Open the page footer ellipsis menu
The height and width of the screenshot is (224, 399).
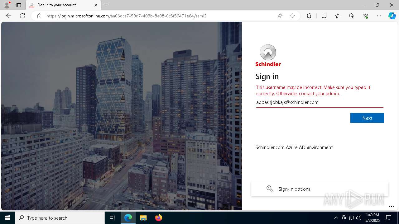(x=392, y=207)
